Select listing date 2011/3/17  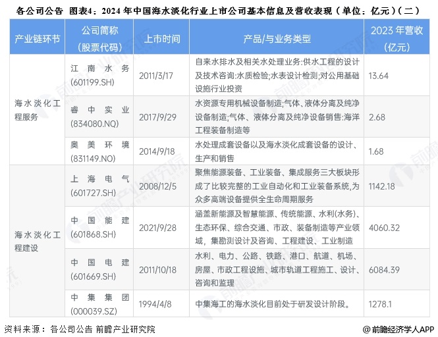tap(156, 76)
